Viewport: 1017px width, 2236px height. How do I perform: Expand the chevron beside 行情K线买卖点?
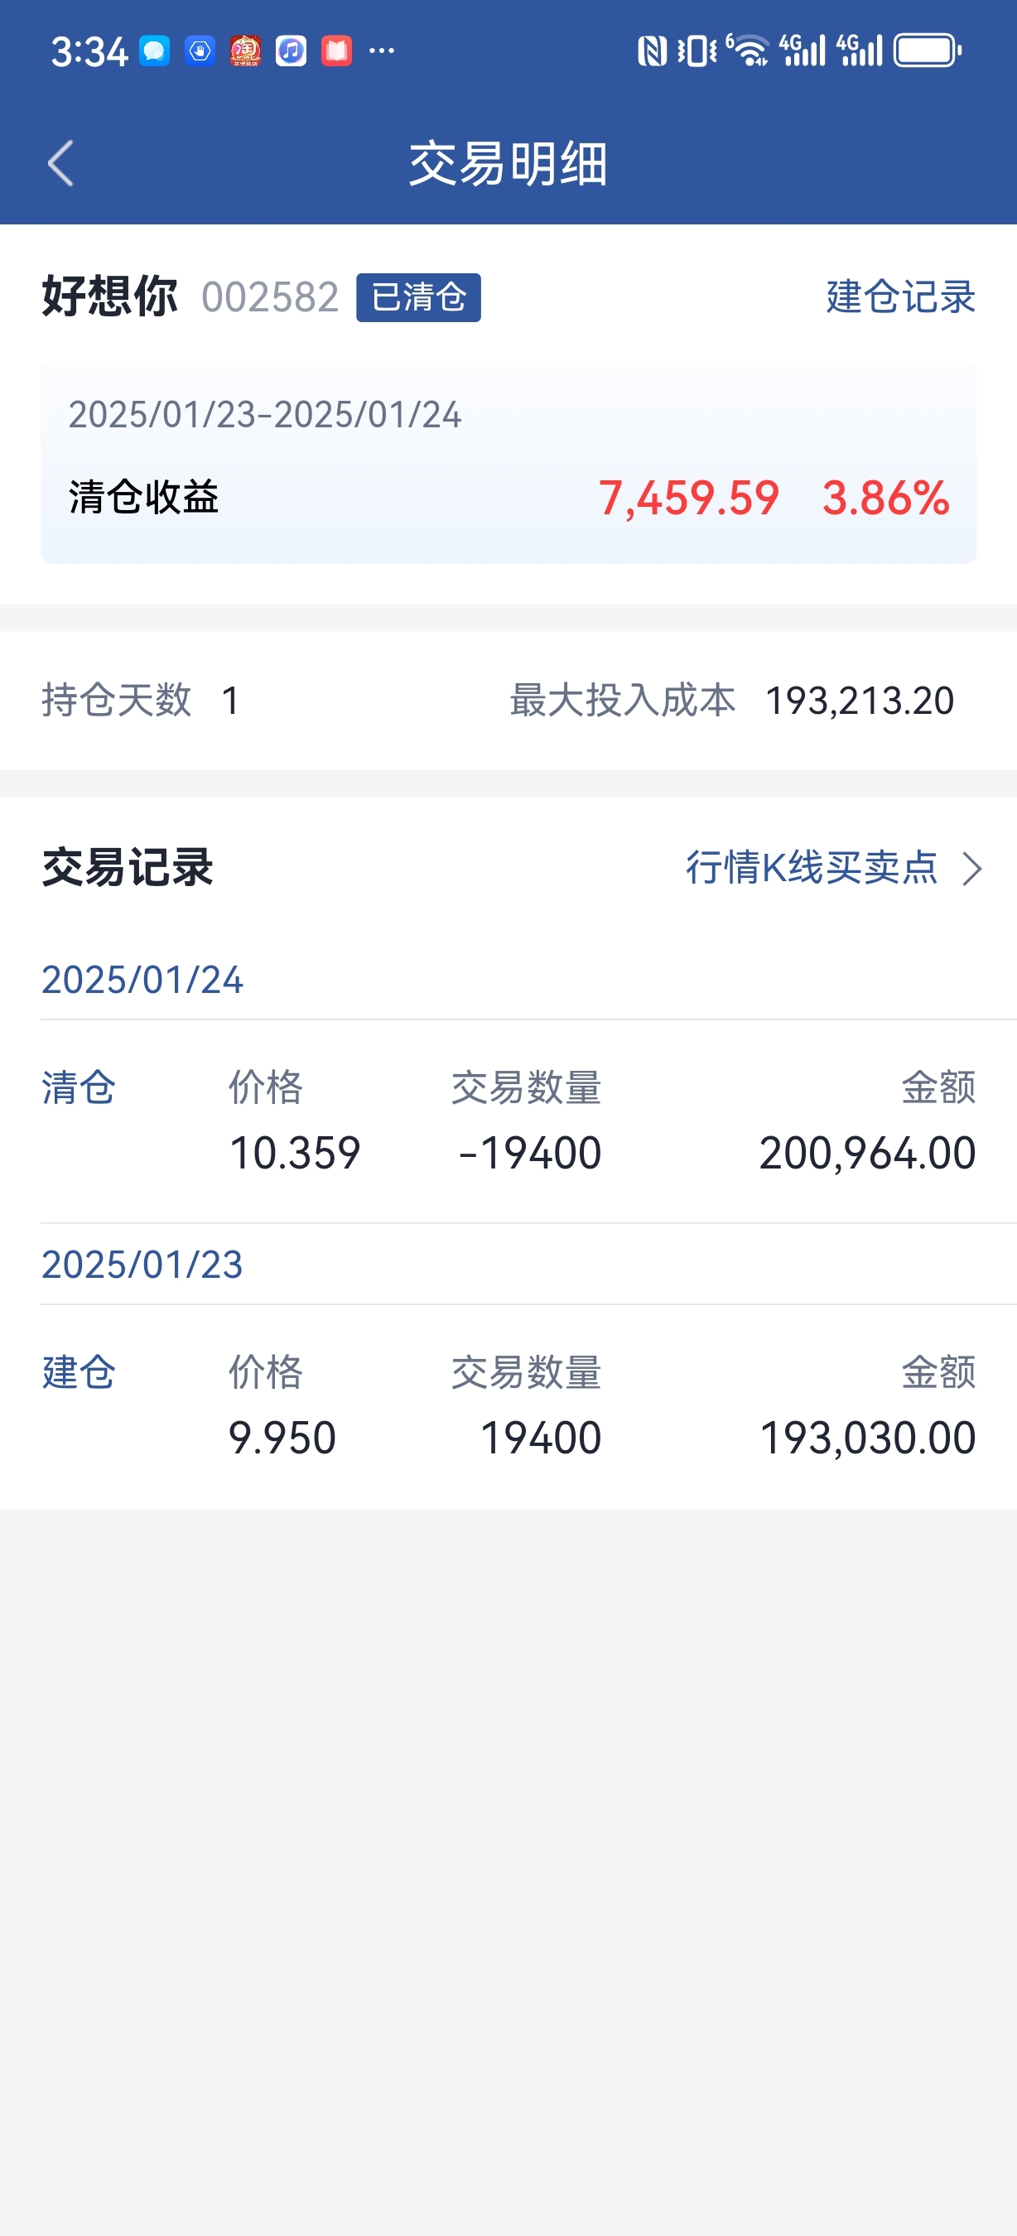972,868
